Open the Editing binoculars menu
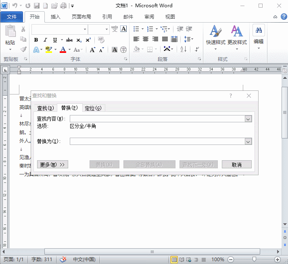Viewport: 288px width, 264px height. pyautogui.click(x=259, y=37)
